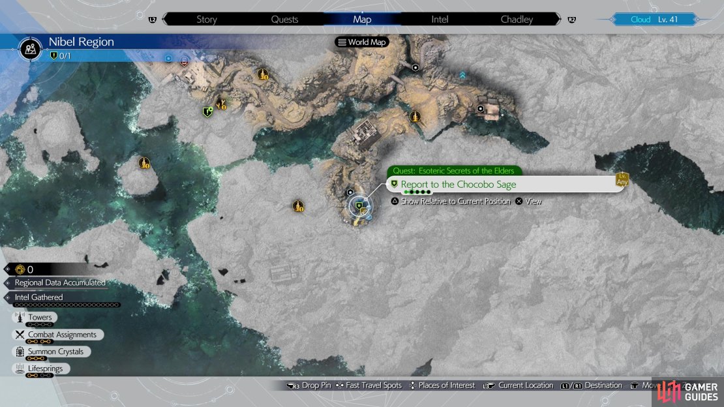Select the Map tab

click(x=362, y=20)
